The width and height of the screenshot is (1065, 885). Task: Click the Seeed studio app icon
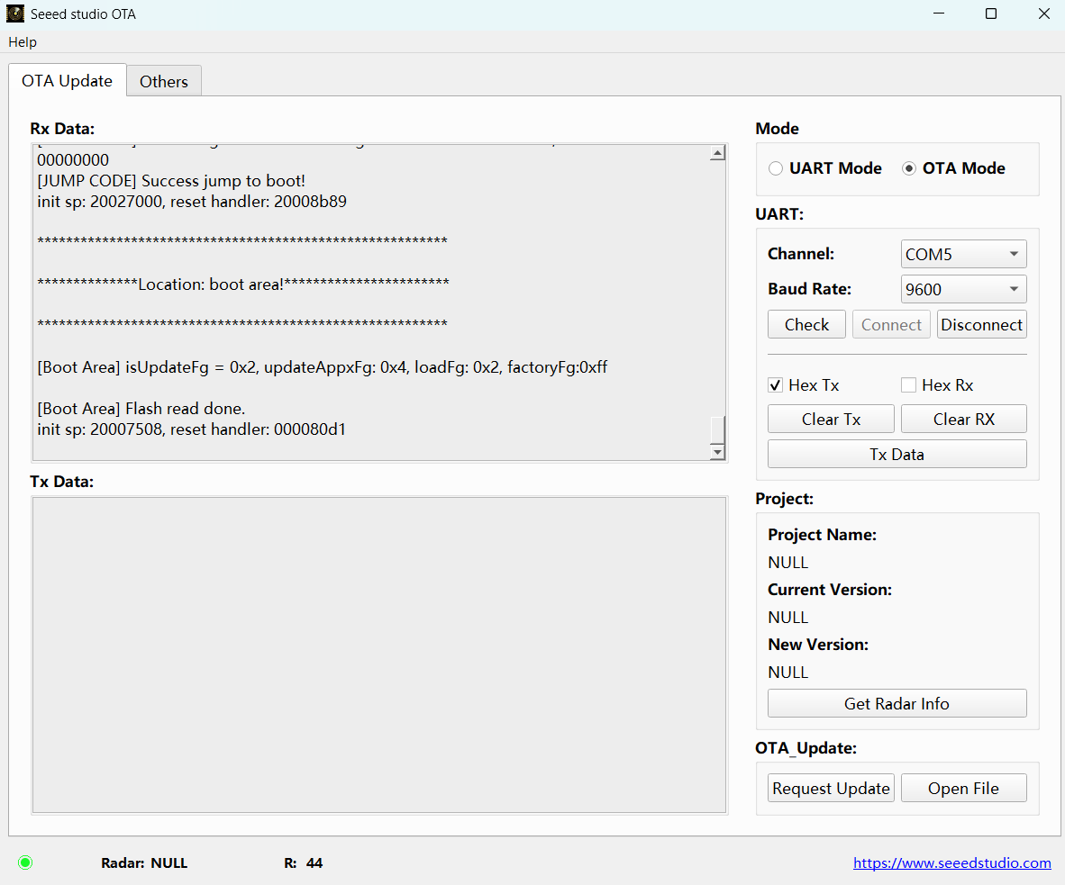point(15,14)
